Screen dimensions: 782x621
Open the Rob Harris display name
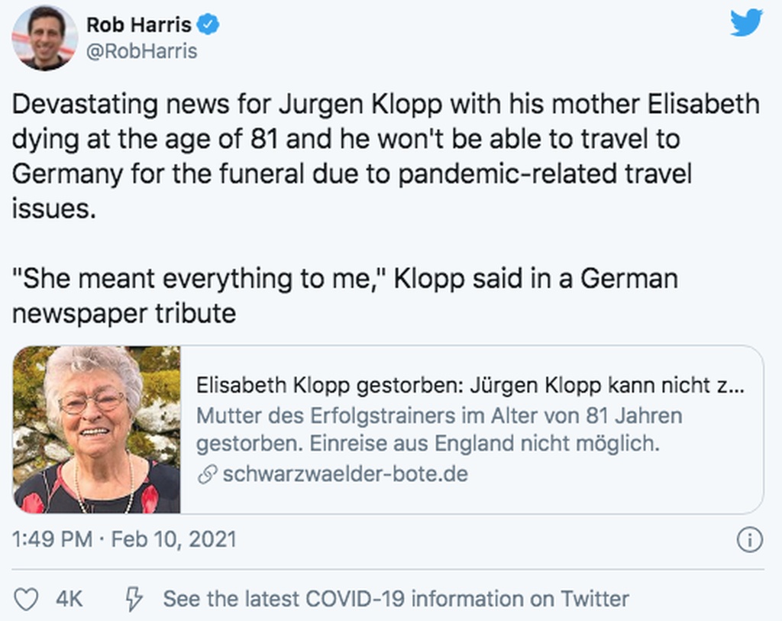(137, 24)
